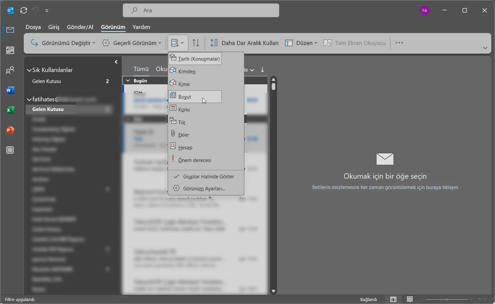Open the Calendar from the left sidebar
The height and width of the screenshot is (304, 495).
coord(10,50)
